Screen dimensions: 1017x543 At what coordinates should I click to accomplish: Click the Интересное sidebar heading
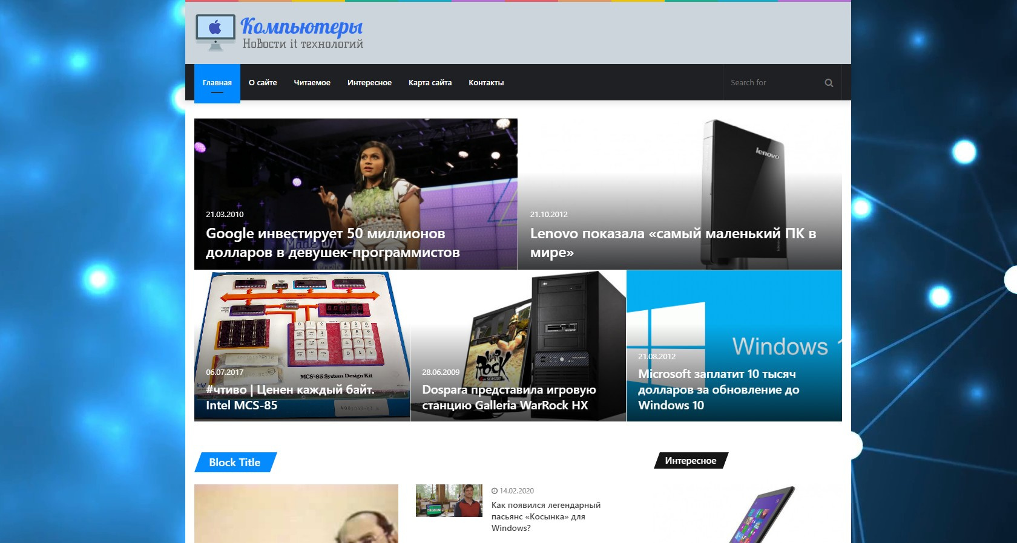(691, 461)
